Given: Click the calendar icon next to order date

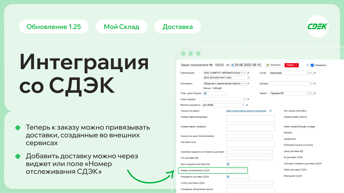Looking at the screenshot, I should [233, 65].
